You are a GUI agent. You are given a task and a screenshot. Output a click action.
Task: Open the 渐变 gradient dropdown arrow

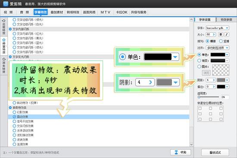click(227, 61)
